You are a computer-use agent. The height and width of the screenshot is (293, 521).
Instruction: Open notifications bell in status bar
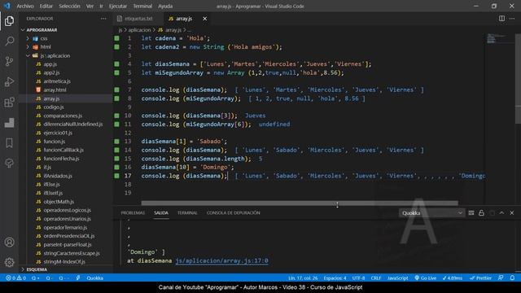tap(512, 278)
